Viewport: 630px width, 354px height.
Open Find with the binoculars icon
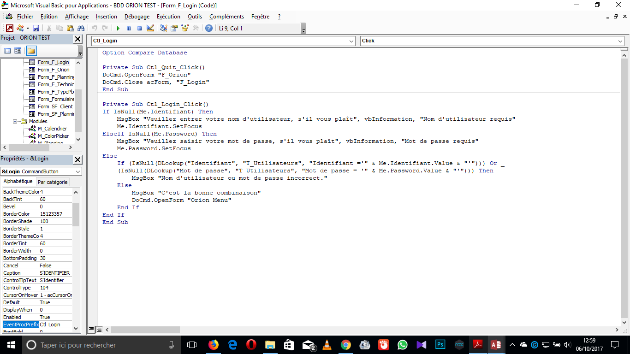[81, 28]
